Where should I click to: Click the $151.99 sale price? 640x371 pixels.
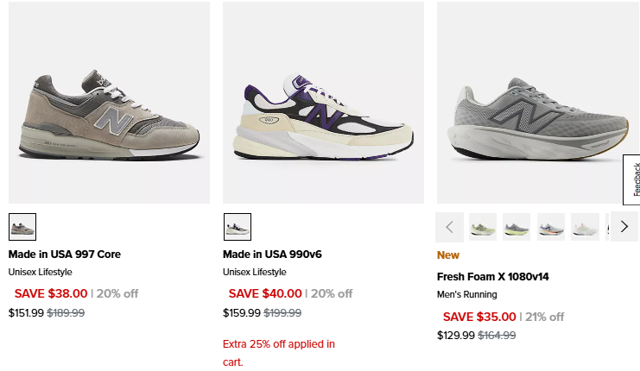pyautogui.click(x=26, y=313)
